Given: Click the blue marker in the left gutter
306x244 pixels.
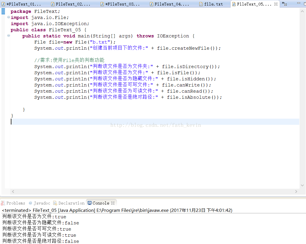Looking at the screenshot, I should (x=3, y=11).
